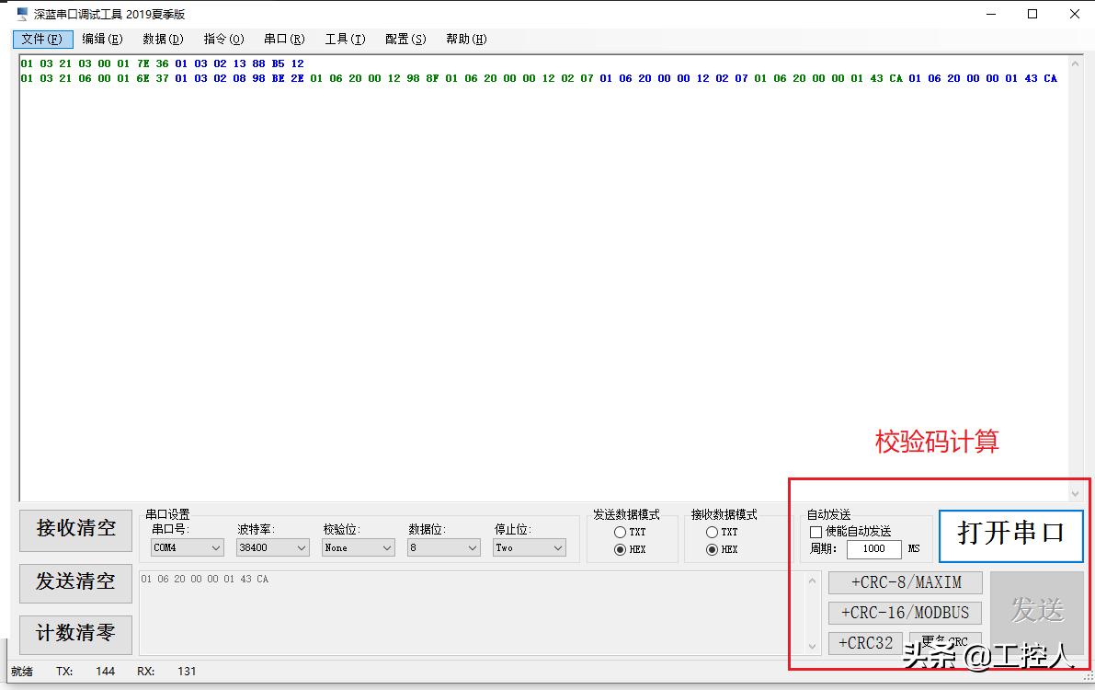Open the 文件 (File) menu
The width and height of the screenshot is (1095, 690).
(42, 39)
